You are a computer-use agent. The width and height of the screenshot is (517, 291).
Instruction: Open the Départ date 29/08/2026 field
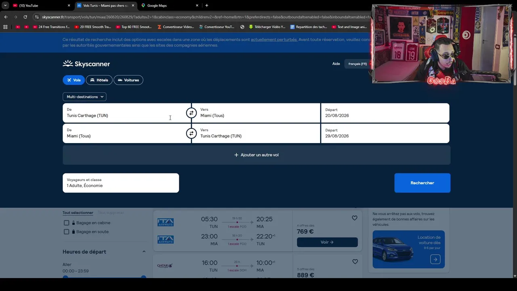(x=385, y=133)
